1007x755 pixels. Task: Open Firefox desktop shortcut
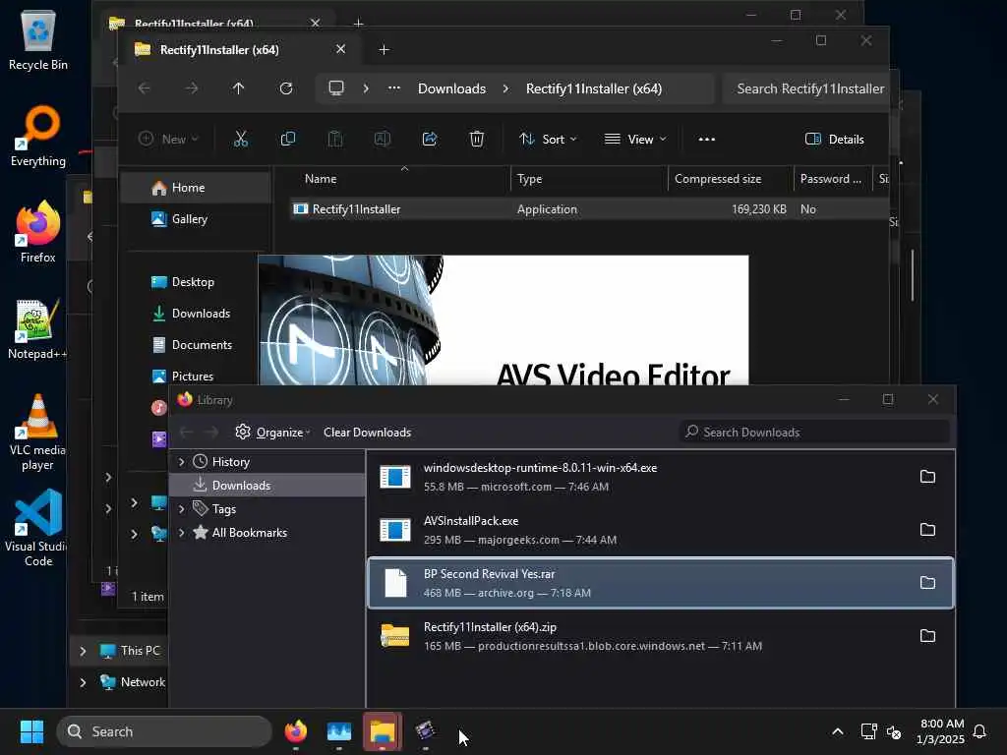coord(38,232)
